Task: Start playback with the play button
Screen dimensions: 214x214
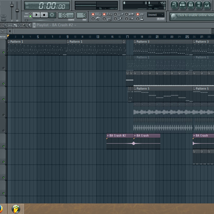Action: (36, 15)
